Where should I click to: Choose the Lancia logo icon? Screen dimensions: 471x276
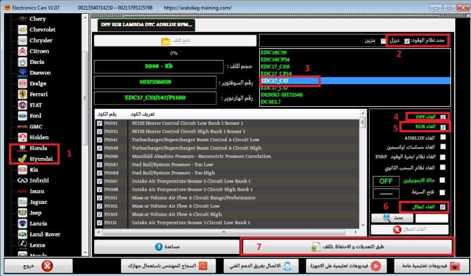point(23,224)
